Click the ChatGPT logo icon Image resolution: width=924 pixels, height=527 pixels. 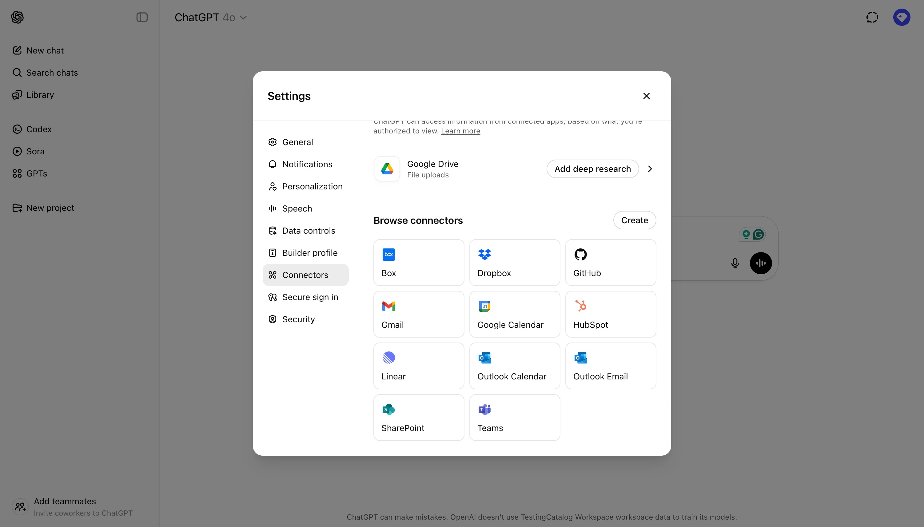17,17
